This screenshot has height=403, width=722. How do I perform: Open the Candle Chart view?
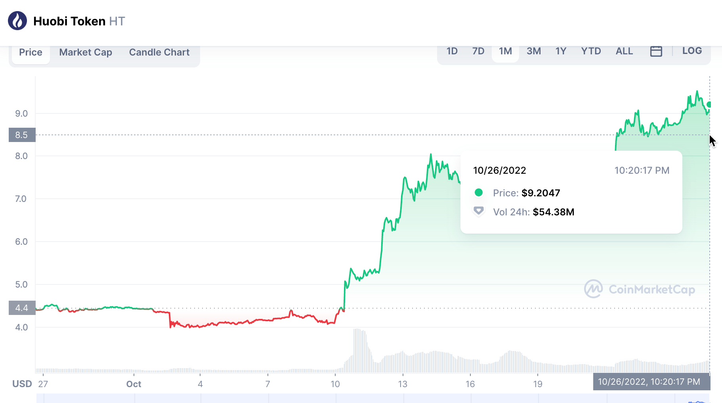159,52
